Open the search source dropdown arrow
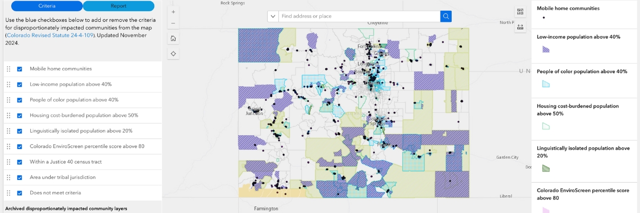This screenshot has height=213, width=640. [273, 16]
